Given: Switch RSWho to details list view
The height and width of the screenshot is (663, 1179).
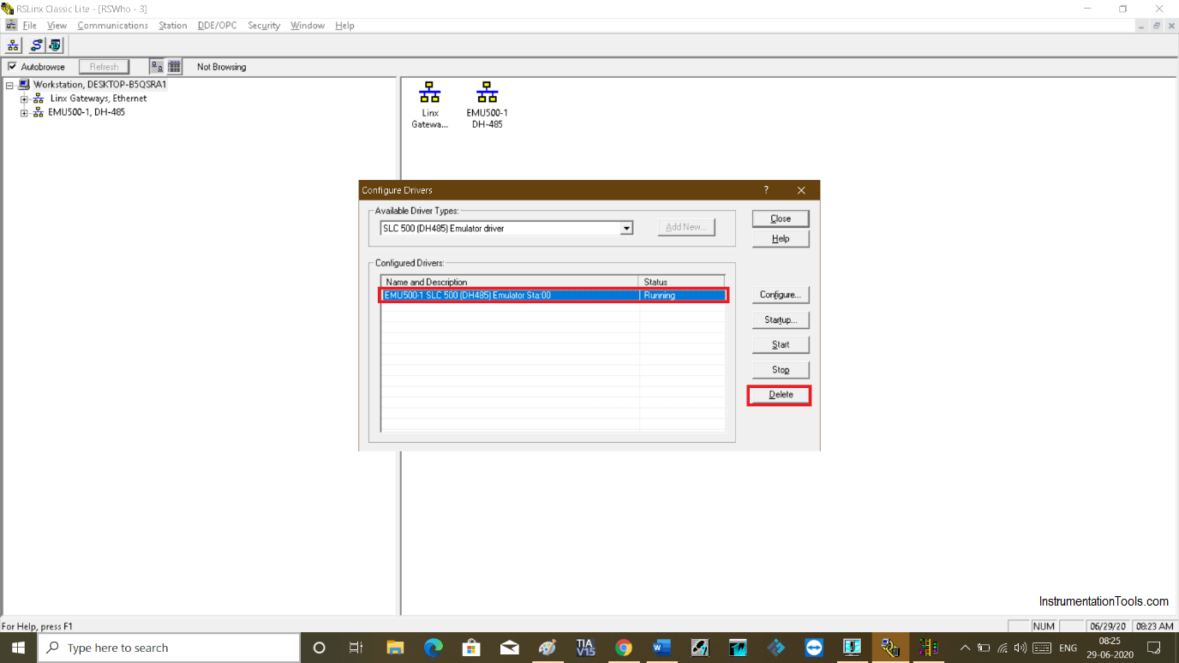Looking at the screenshot, I should click(174, 67).
